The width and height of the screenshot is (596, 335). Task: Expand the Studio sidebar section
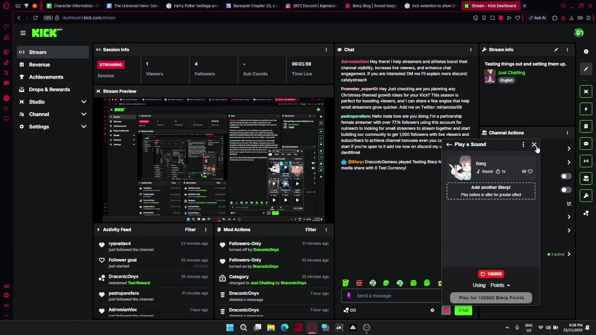pos(84,102)
